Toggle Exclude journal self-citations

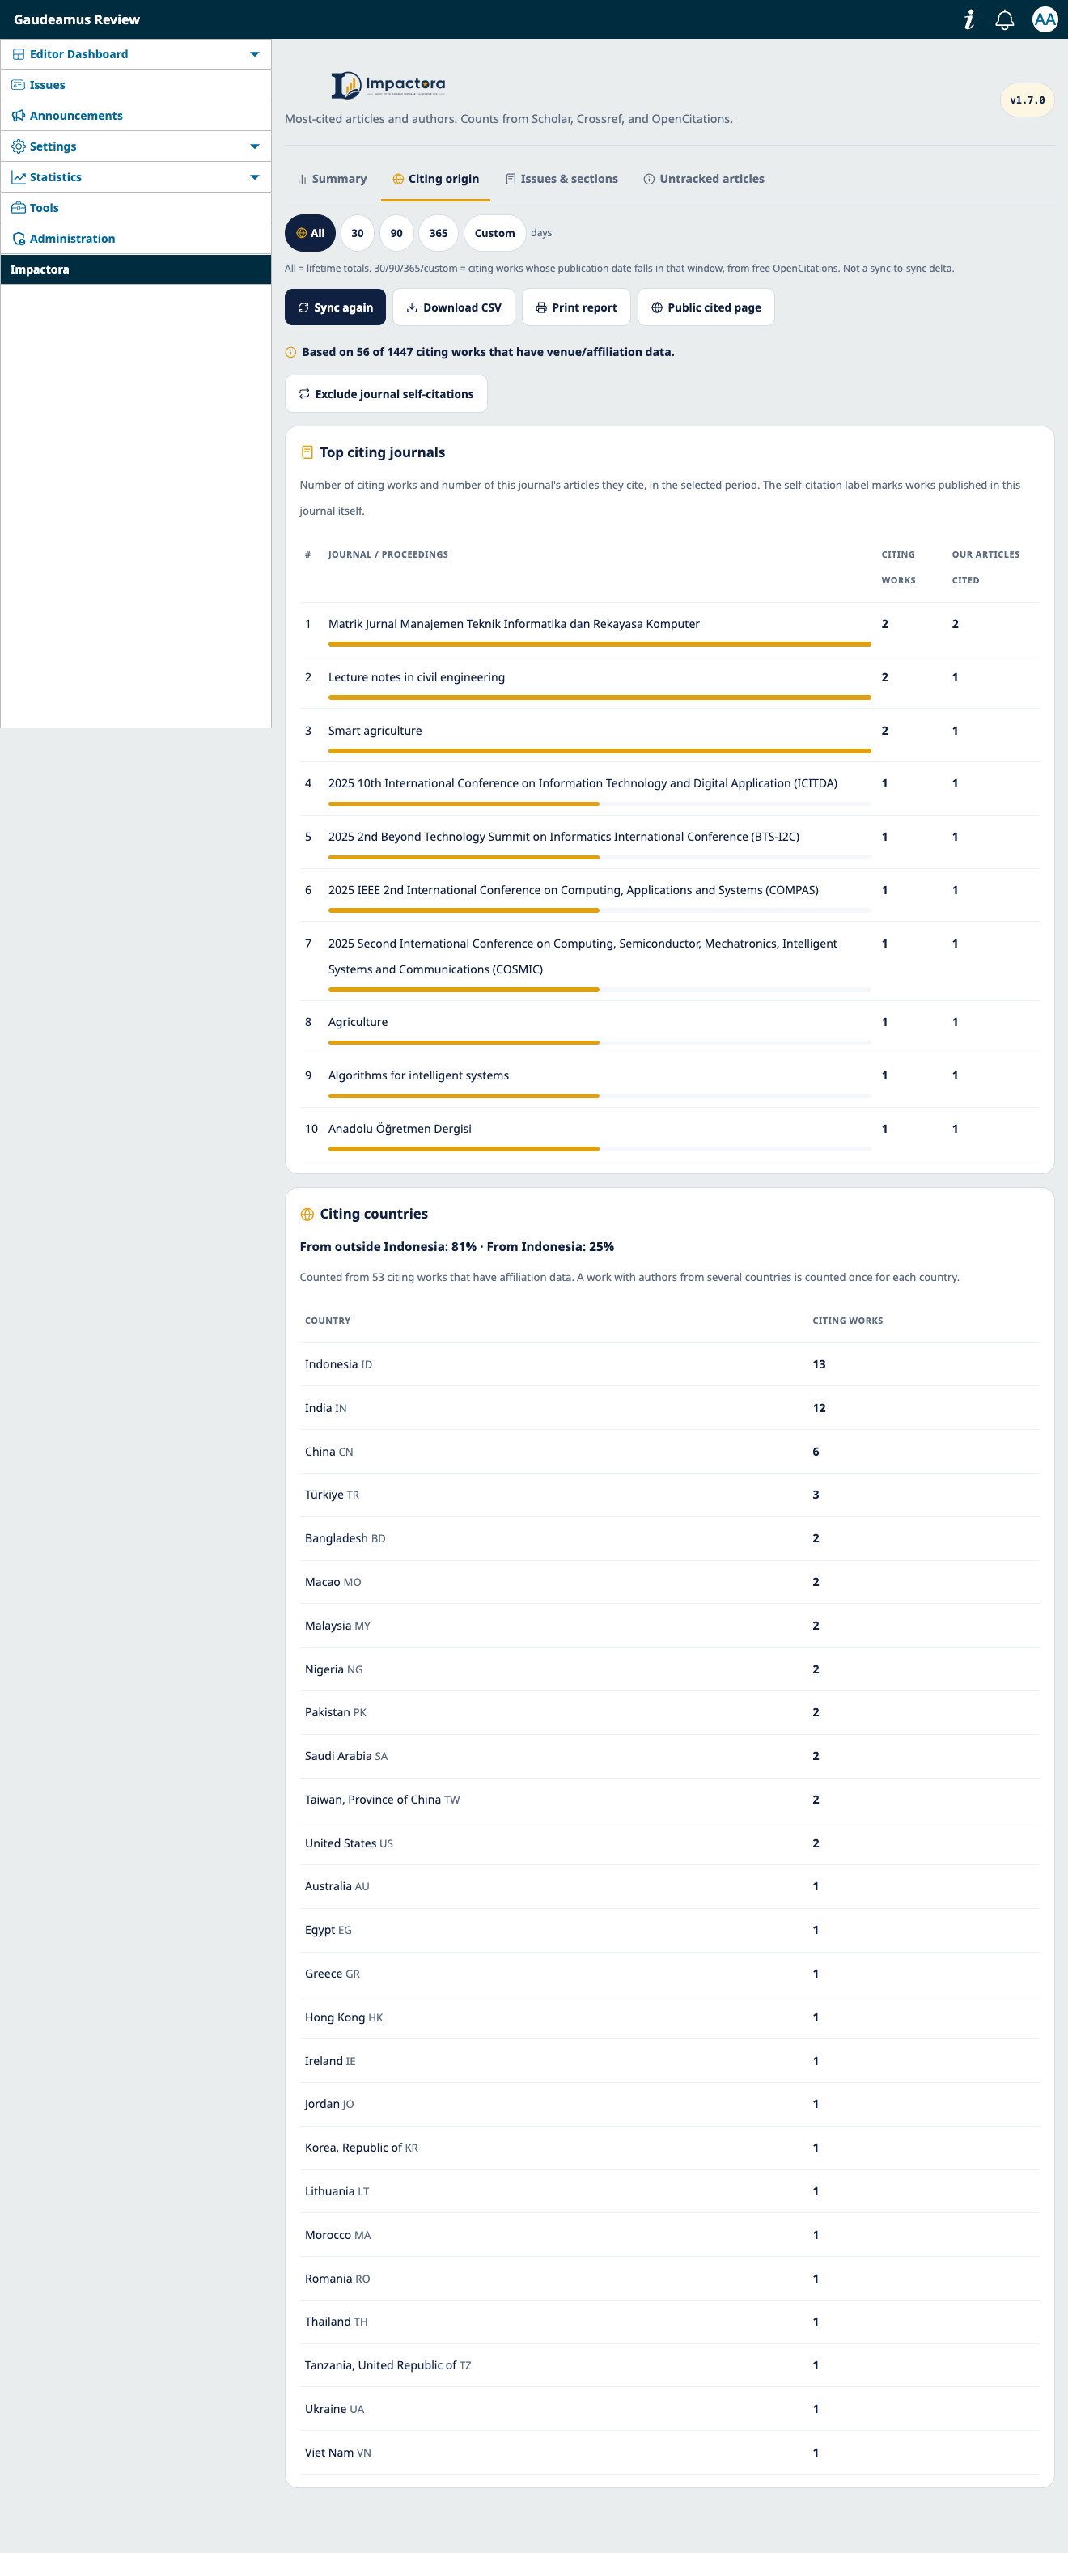(x=387, y=394)
